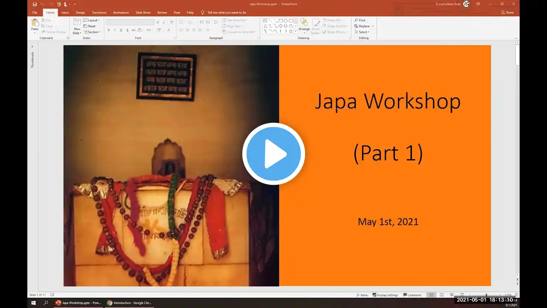
Task: Open the File tab
Action: tap(35, 12)
